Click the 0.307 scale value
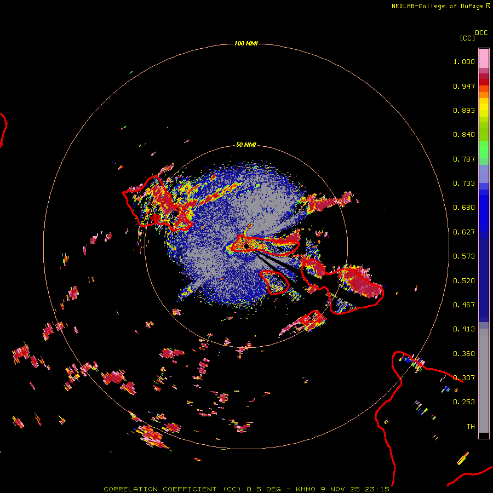Image resolution: width=493 pixels, height=493 pixels. 464,378
